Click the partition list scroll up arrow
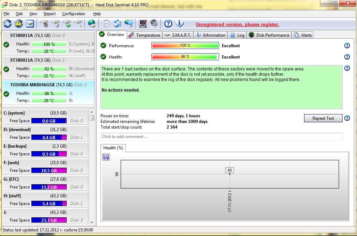 tap(91, 112)
